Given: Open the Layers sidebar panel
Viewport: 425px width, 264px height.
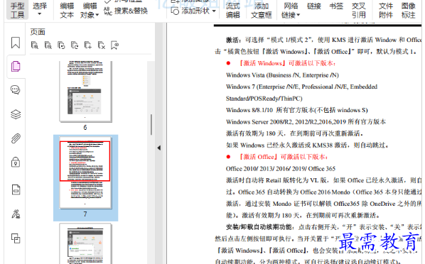Looking at the screenshot, I should click(x=16, y=114).
